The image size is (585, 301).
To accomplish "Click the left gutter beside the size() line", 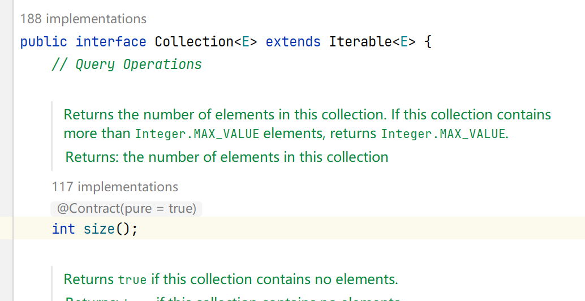I will 6,229.
